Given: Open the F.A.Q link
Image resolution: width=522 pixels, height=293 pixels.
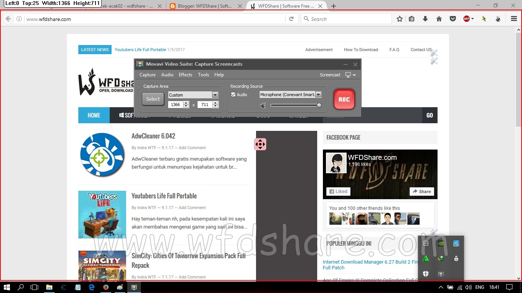Looking at the screenshot, I should [x=394, y=50].
